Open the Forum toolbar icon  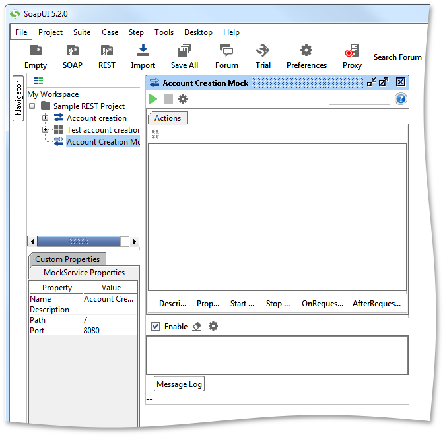226,57
